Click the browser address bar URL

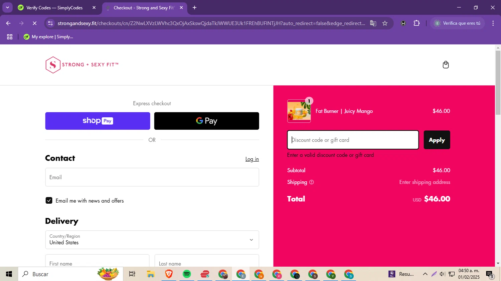point(211,23)
